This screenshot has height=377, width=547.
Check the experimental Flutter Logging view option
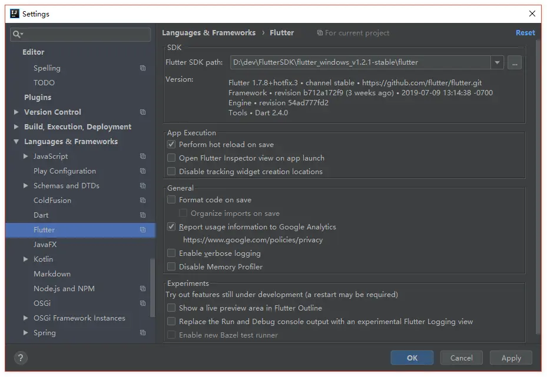[171, 321]
